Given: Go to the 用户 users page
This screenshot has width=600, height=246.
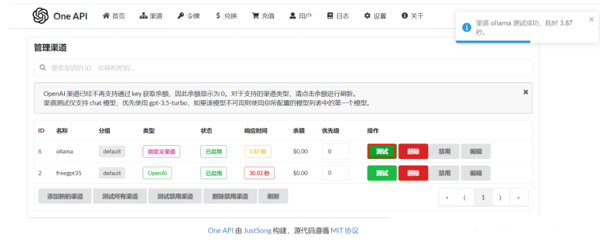Looking at the screenshot, I should click(300, 16).
